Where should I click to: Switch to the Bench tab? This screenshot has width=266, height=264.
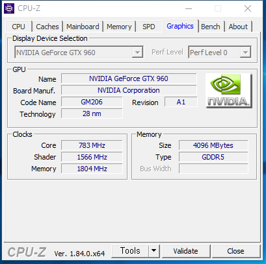point(211,27)
